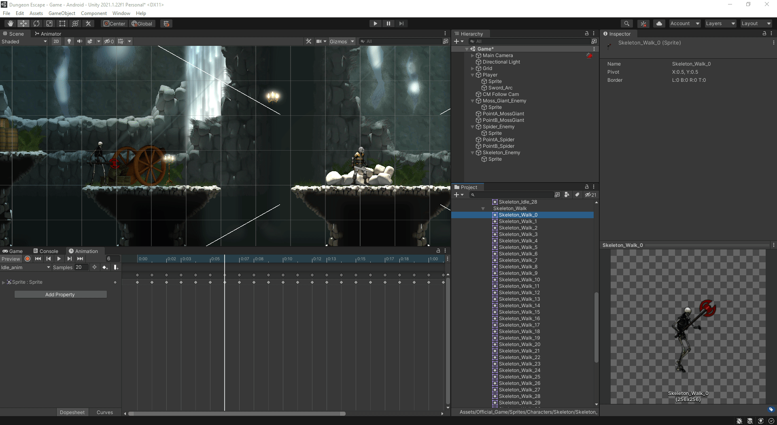777x425 pixels.
Task: Switch to Curves view
Action: 104,412
